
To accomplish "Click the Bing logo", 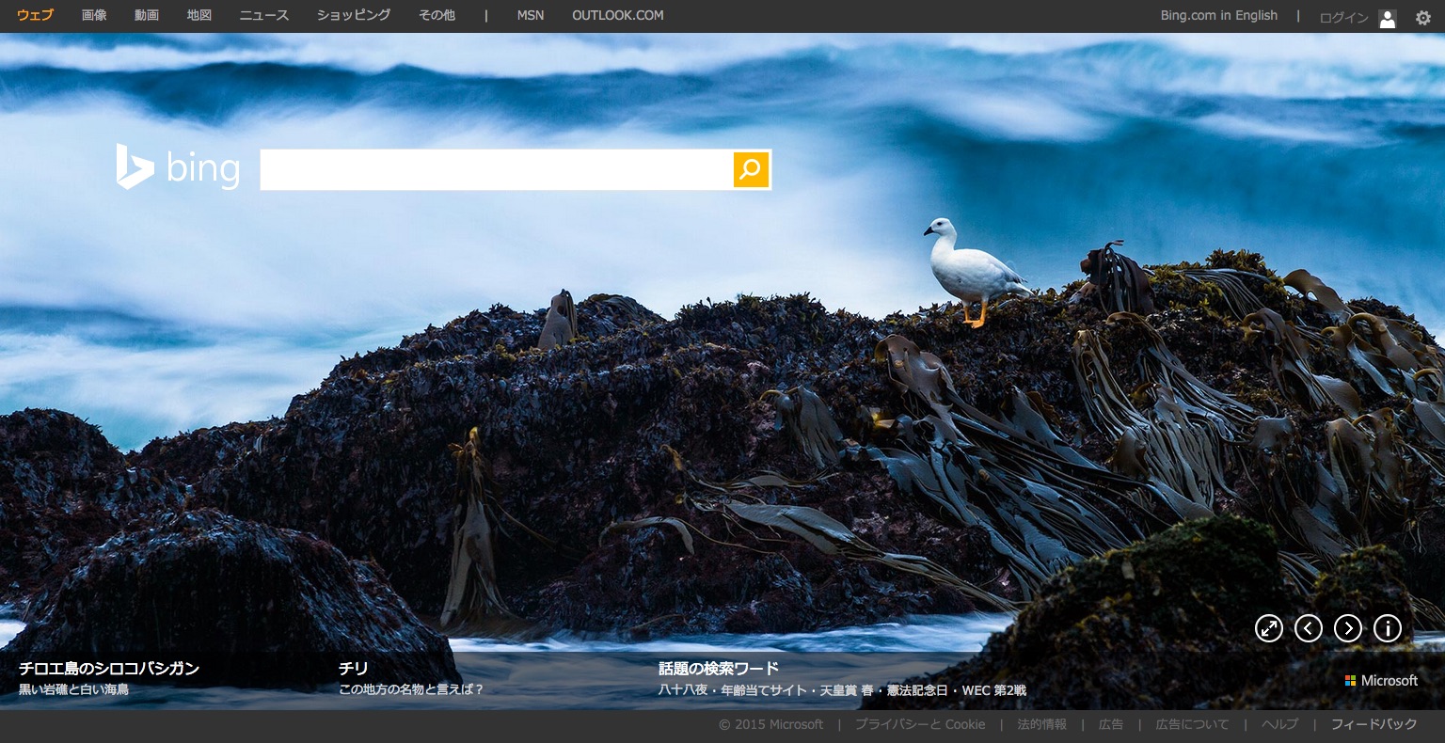I will 178,168.
